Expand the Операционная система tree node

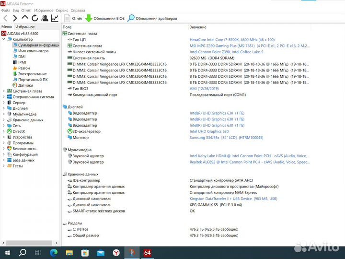click(x=3, y=97)
